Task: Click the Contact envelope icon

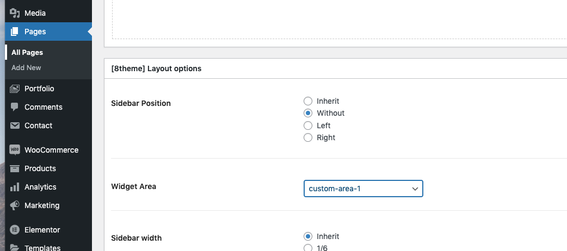Action: [15, 125]
